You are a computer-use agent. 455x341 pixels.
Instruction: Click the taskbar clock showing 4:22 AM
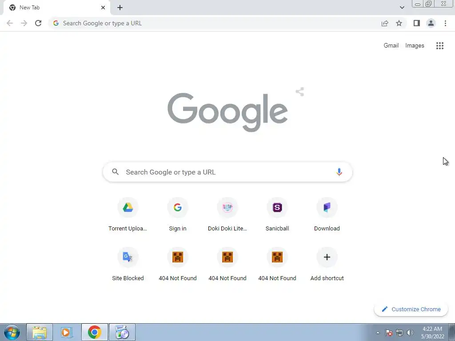[x=432, y=333]
